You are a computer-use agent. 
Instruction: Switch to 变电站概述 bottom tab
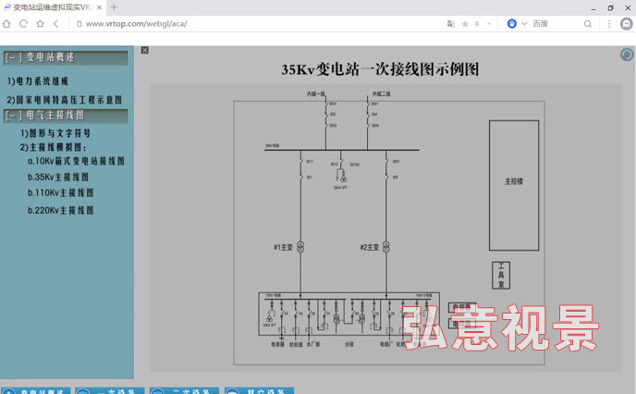click(x=35, y=390)
